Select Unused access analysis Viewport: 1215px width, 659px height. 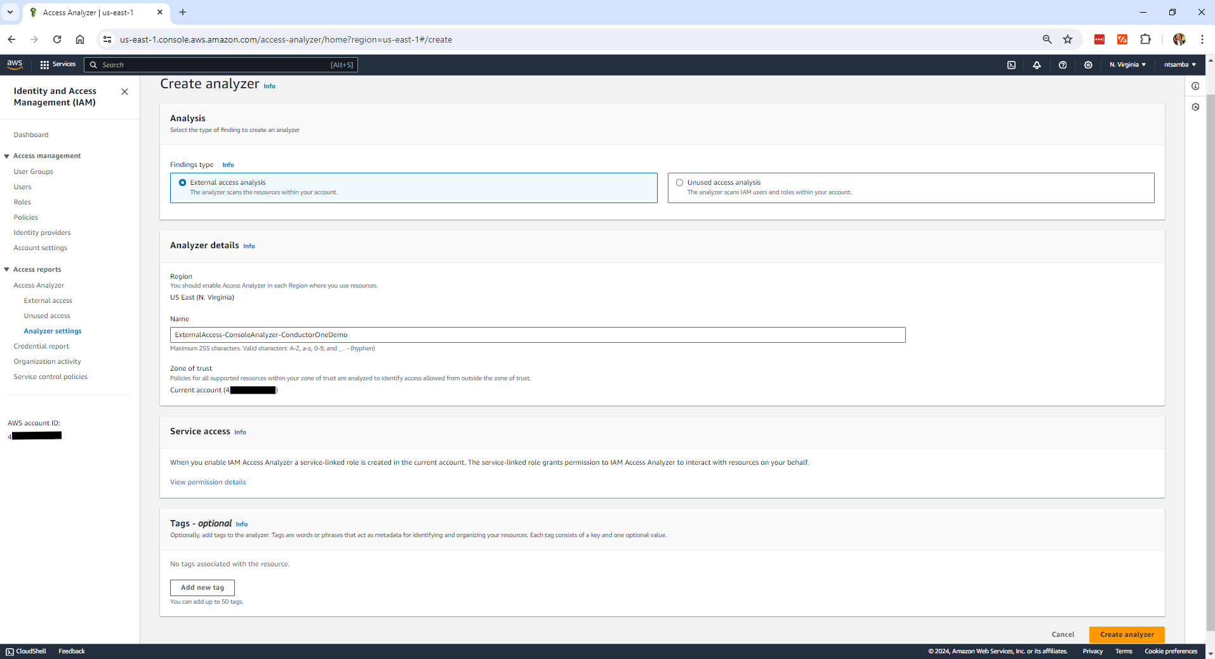pyautogui.click(x=680, y=182)
